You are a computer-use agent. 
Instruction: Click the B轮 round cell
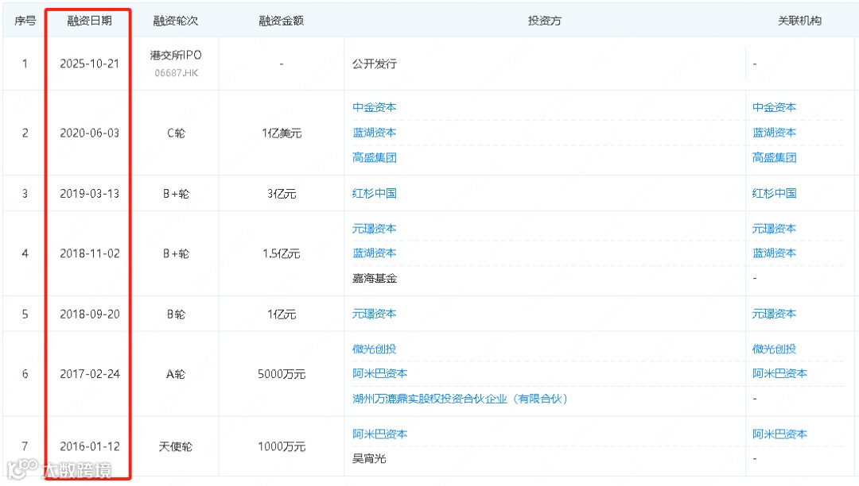[176, 314]
